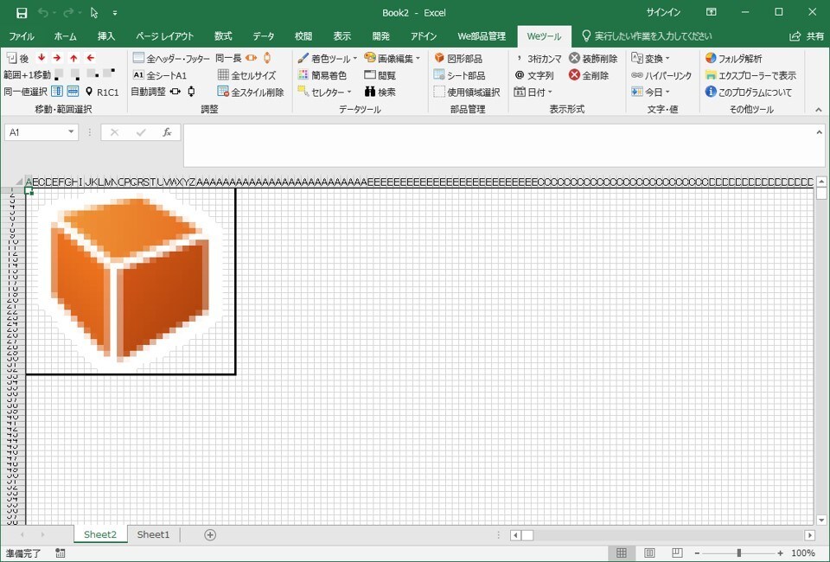Click the 図形部品 cube button
830x562 pixels.
(x=458, y=58)
